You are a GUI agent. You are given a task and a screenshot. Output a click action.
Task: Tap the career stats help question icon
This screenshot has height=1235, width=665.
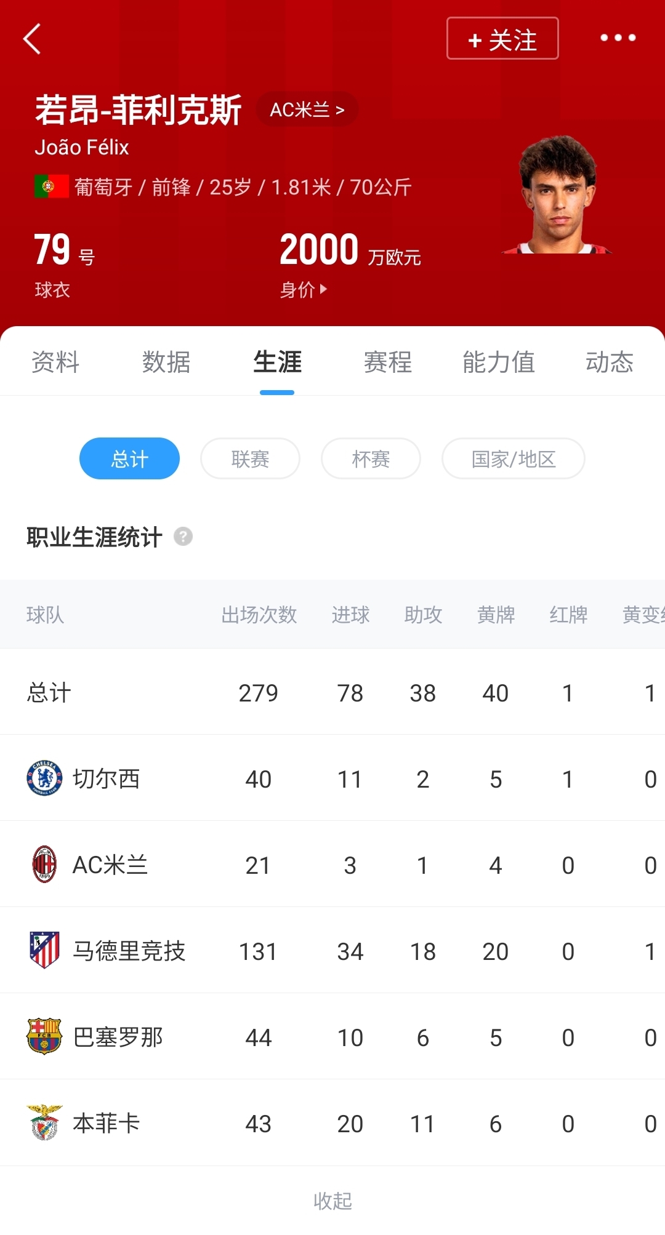pyautogui.click(x=183, y=537)
